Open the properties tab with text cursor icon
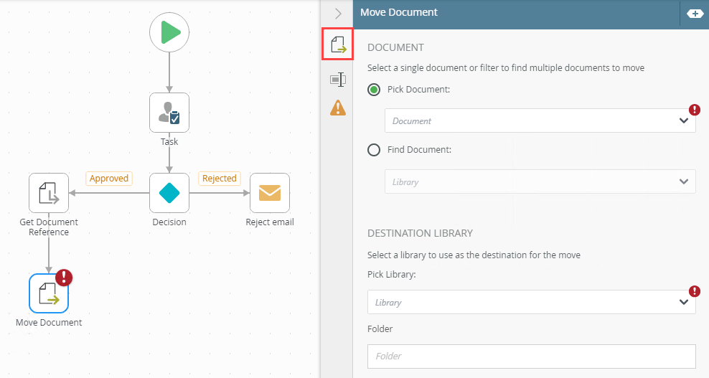This screenshot has width=709, height=378. point(337,80)
